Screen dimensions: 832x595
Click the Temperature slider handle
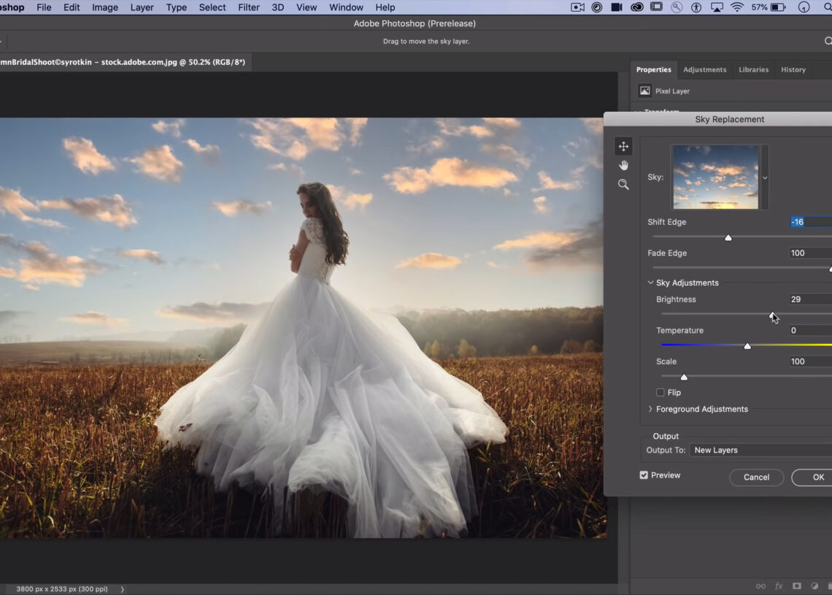(x=747, y=346)
